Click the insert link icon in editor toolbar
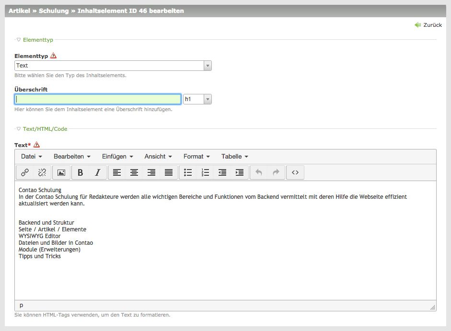 coord(25,172)
